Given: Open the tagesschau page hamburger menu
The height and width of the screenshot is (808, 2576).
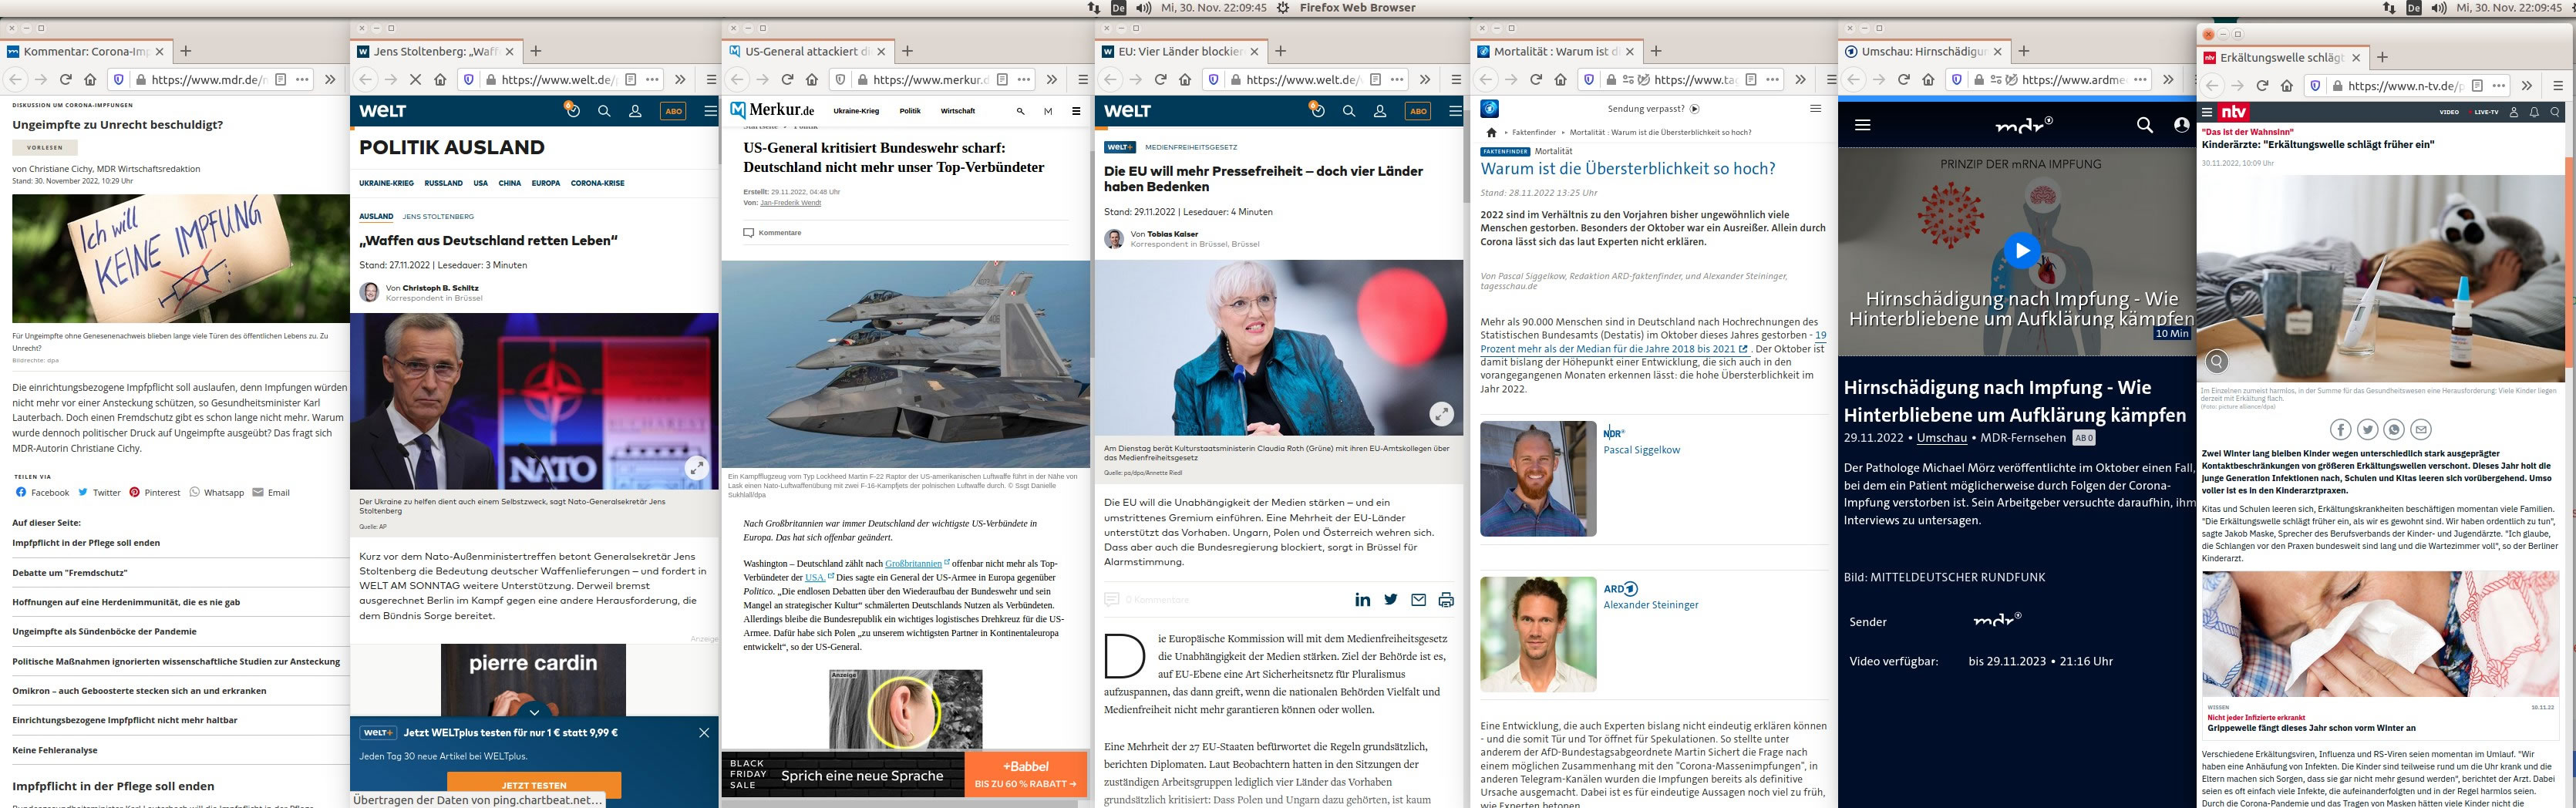Looking at the screenshot, I should point(1816,108).
